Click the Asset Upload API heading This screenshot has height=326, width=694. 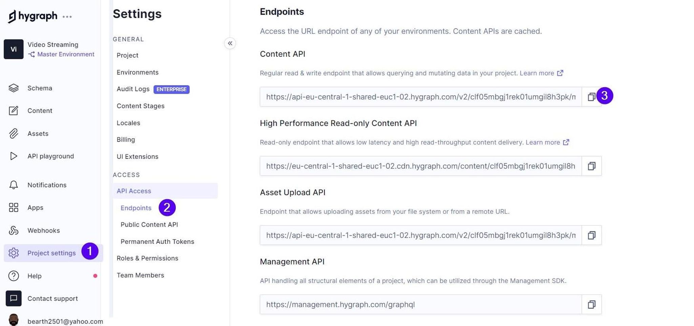(x=292, y=192)
